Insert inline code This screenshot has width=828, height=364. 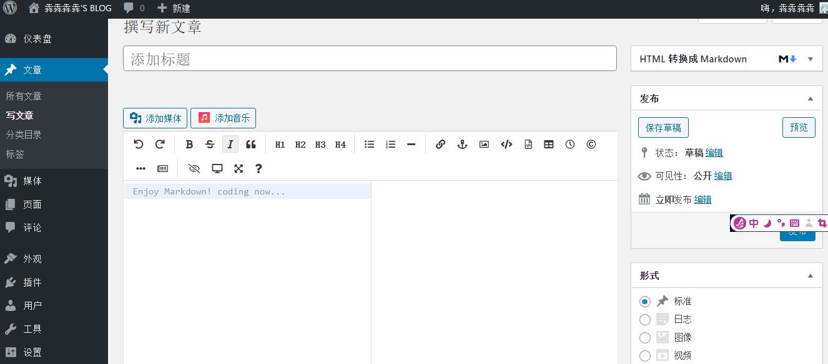[506, 144]
